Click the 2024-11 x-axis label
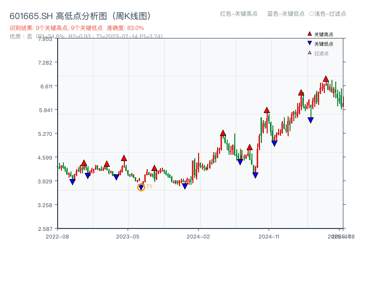The width and height of the screenshot is (381, 285). click(x=269, y=237)
